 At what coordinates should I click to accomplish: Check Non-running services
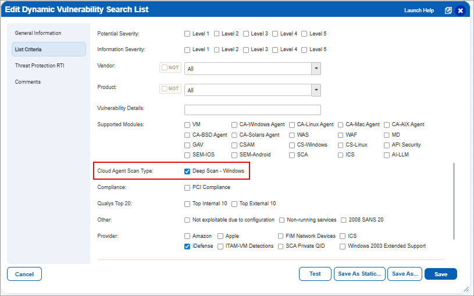pos(281,220)
